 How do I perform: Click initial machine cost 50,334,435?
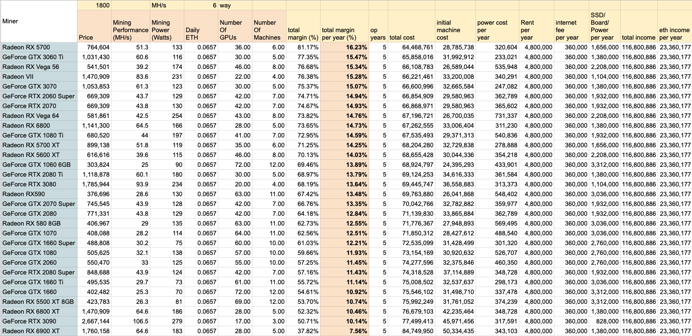click(x=455, y=331)
